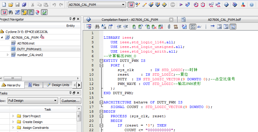Collapse the ARCHITECTURE behave code fold

point(101,102)
